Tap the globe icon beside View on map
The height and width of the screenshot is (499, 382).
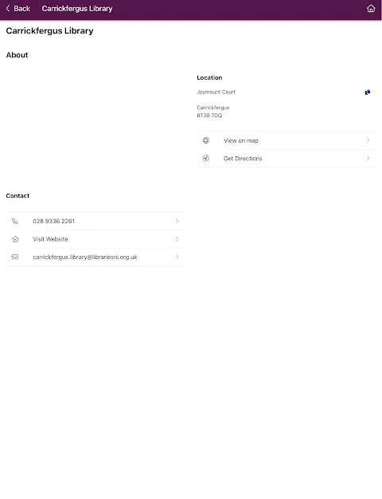point(206,140)
